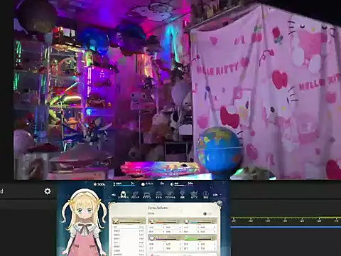Click the blonde character portrait
The width and height of the screenshot is (341, 256).
tap(83, 223)
